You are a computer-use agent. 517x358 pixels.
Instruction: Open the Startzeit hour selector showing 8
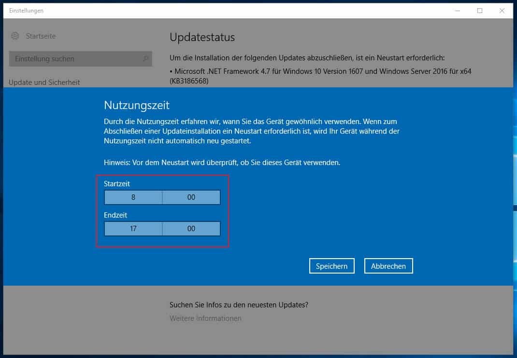point(133,197)
